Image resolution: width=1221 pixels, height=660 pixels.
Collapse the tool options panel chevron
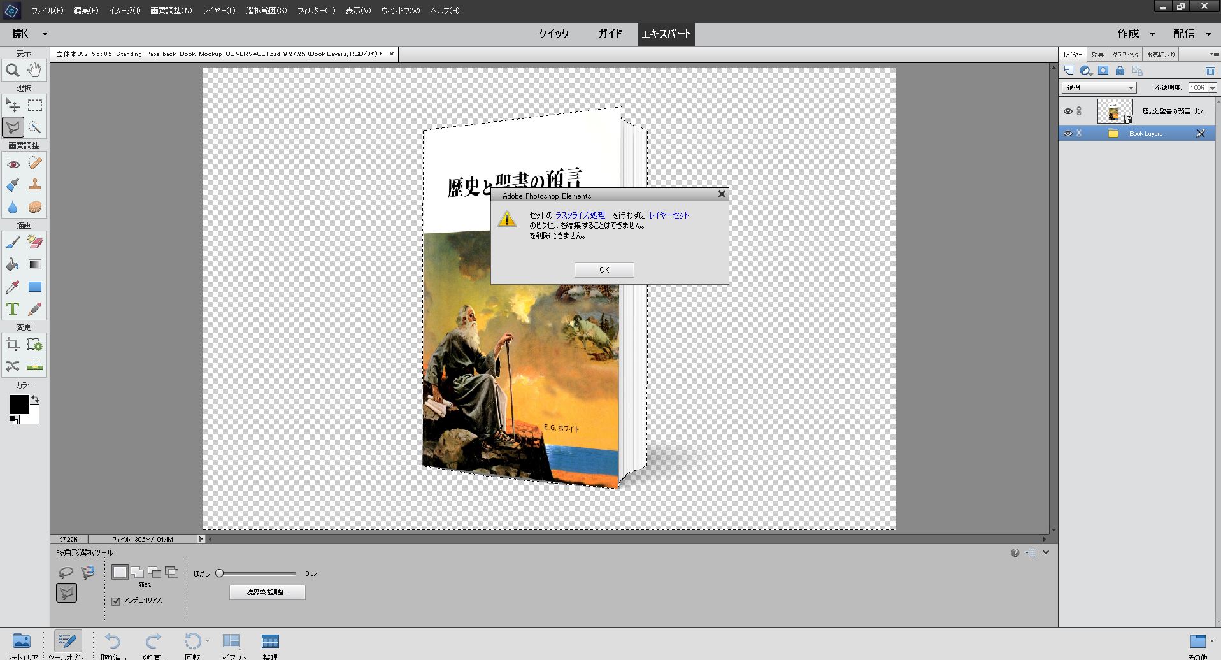coord(1045,552)
